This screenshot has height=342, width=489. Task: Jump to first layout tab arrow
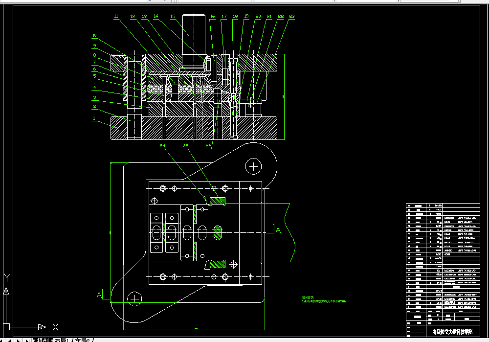click(x=2, y=340)
